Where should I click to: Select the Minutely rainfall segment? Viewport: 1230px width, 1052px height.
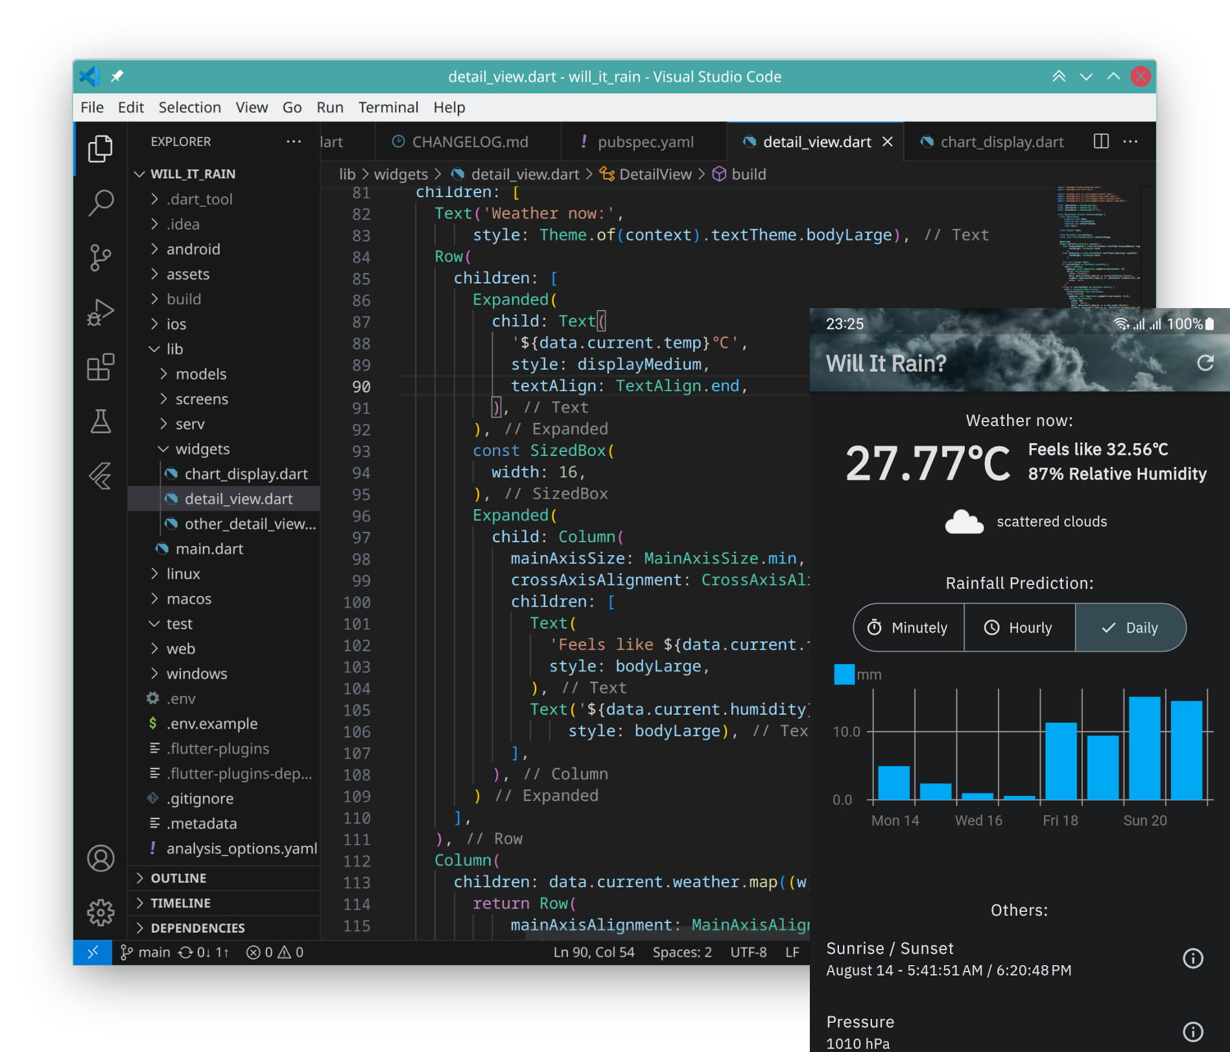908,627
